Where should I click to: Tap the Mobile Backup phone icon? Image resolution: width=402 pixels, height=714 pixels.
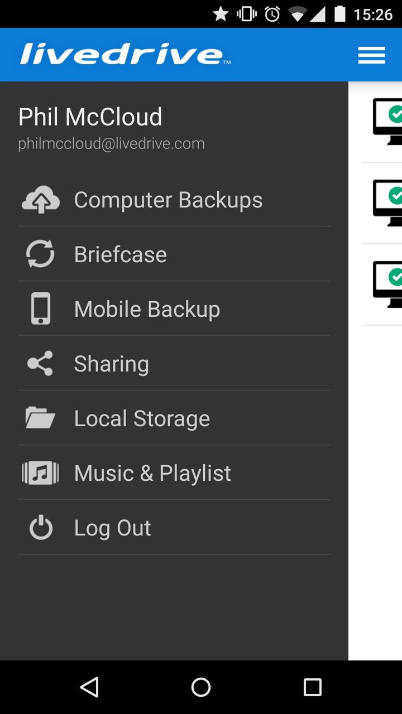coord(40,308)
